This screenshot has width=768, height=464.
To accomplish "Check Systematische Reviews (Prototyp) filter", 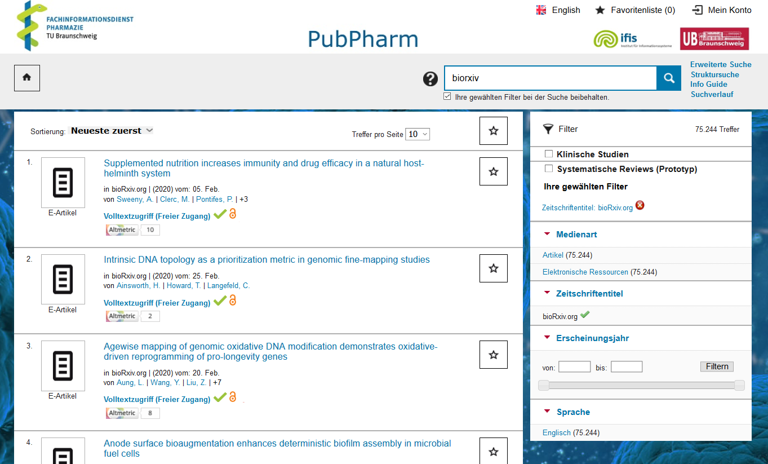I will 549,169.
